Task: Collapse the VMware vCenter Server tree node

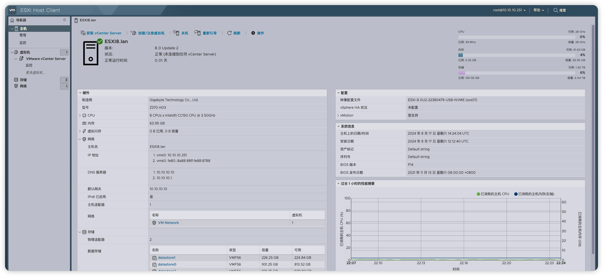Action: click(16, 59)
